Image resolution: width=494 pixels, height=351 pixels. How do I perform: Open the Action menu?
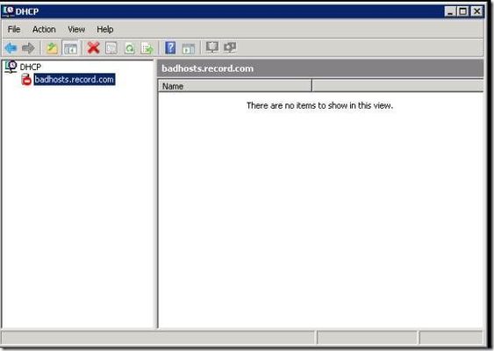(44, 29)
